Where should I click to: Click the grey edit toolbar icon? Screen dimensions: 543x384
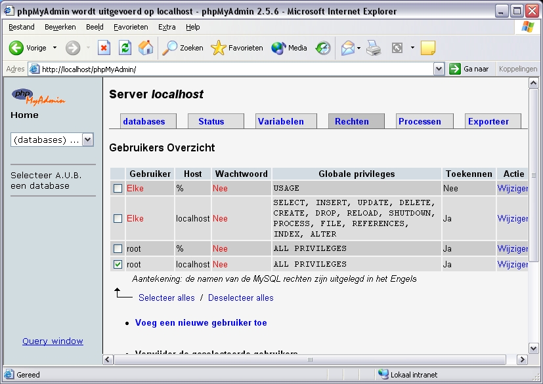click(x=397, y=48)
